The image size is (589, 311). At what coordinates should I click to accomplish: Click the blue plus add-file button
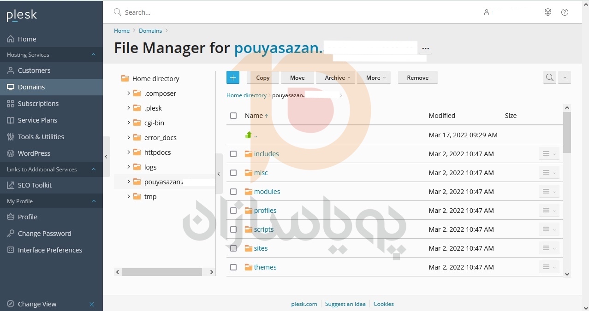pos(233,78)
